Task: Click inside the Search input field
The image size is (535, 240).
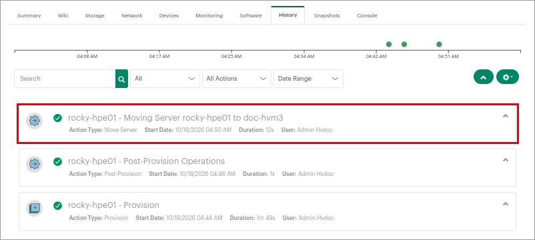Action: pos(65,79)
